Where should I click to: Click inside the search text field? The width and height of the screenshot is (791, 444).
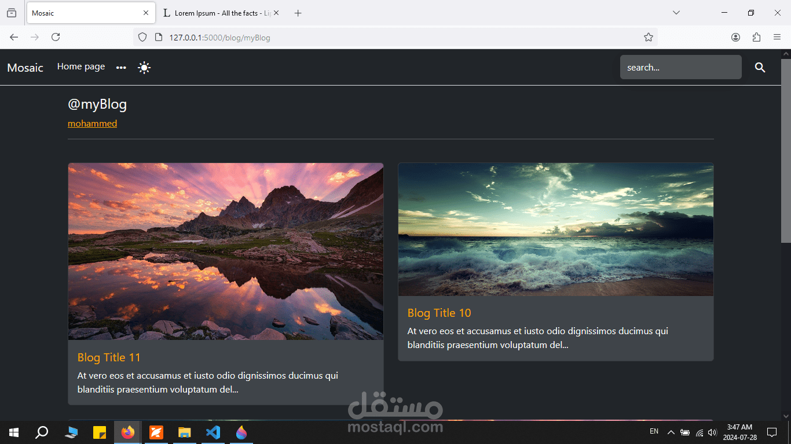tap(680, 67)
